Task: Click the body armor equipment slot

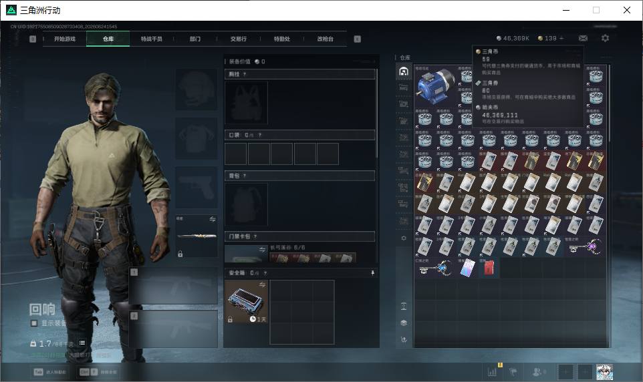Action: point(197,138)
